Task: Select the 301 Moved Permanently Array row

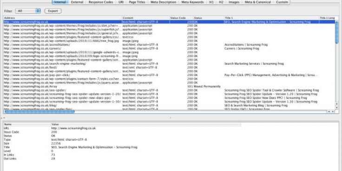Action: click(169, 86)
